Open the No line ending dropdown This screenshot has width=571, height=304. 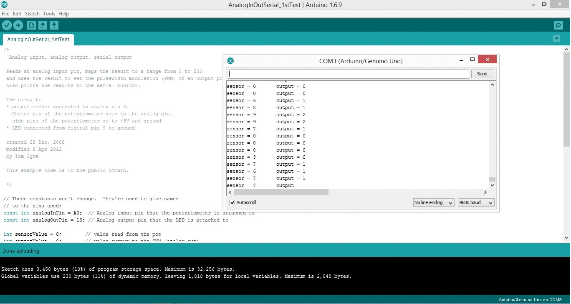[x=434, y=202]
